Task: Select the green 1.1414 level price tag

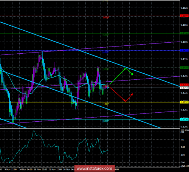Action: 184,68
